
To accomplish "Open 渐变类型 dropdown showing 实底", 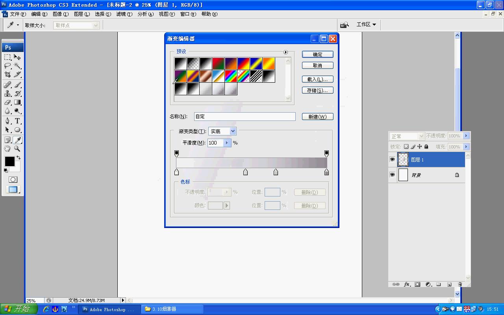I will point(222,131).
